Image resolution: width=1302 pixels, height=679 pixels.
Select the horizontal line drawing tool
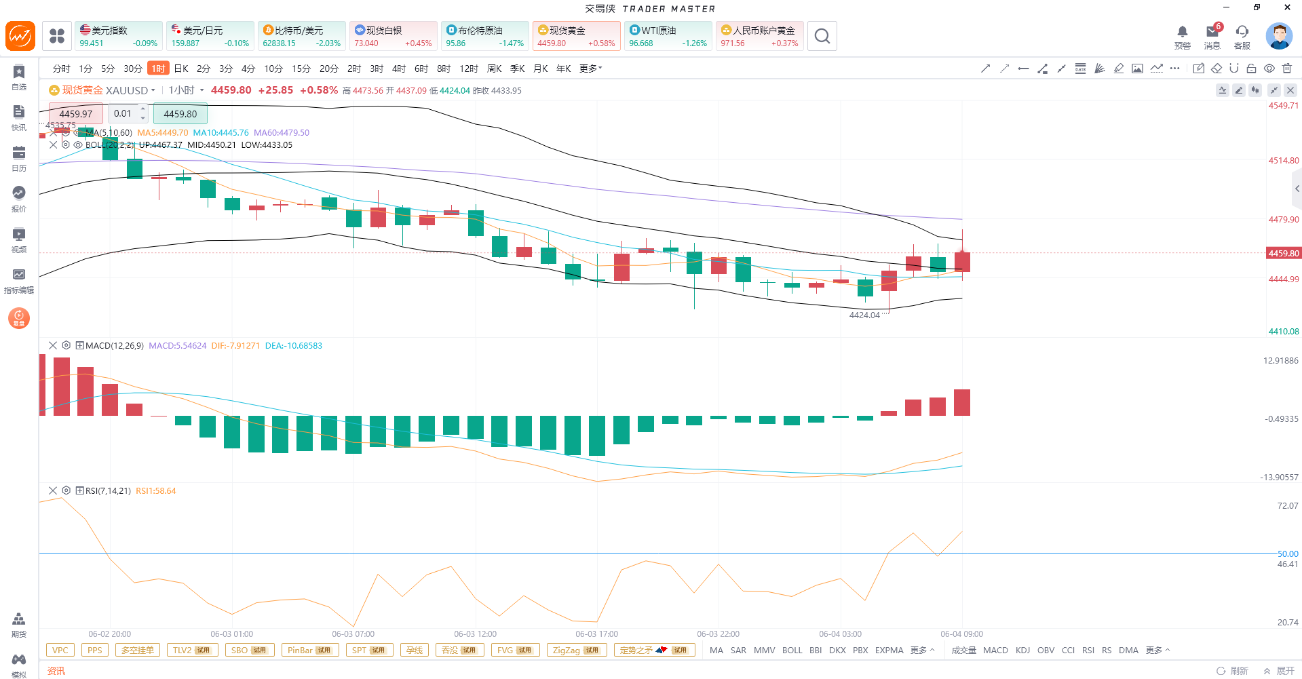(1024, 69)
